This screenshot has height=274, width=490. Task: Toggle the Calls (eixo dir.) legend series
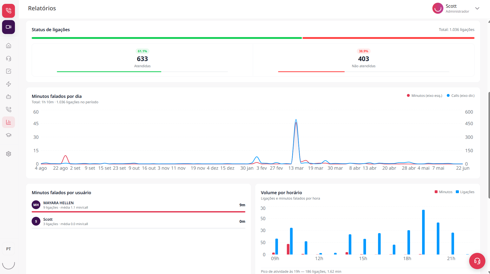coord(461,96)
